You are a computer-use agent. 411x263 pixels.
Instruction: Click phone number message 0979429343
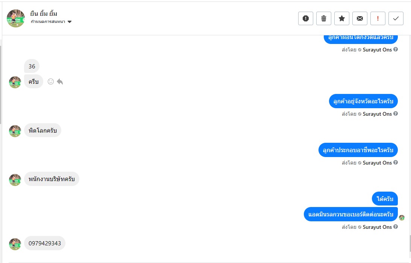[x=45, y=243]
